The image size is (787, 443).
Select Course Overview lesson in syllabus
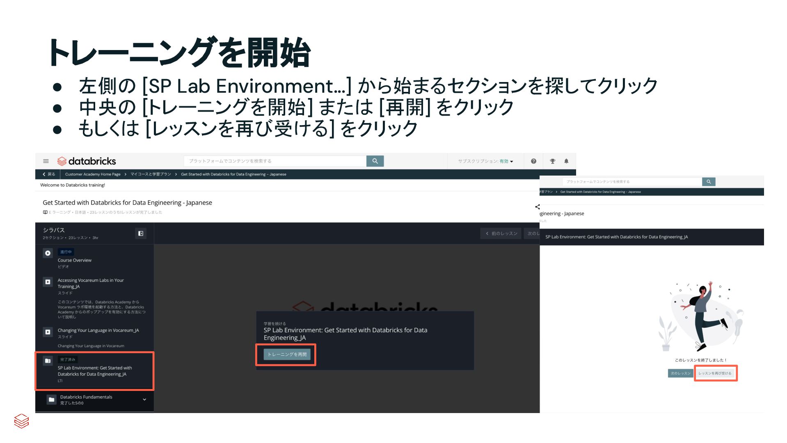tap(94, 259)
